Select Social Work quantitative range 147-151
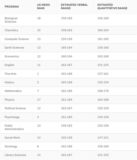 click(103, 137)
